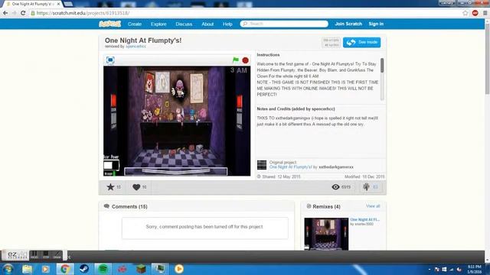490x275 pixels.
Task: Open the Explore page
Action: tap(158, 24)
